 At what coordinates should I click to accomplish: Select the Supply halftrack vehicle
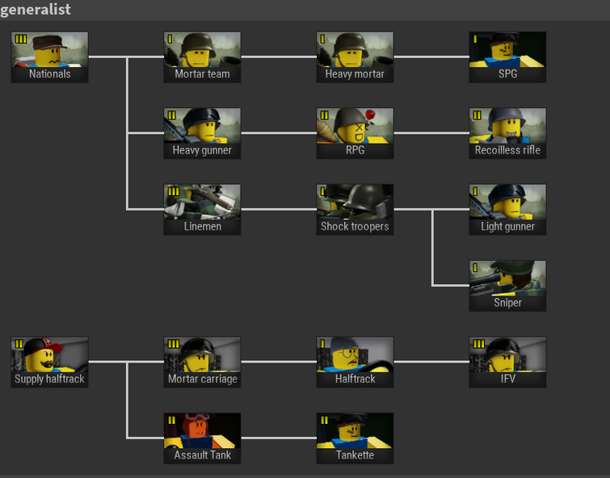49,362
